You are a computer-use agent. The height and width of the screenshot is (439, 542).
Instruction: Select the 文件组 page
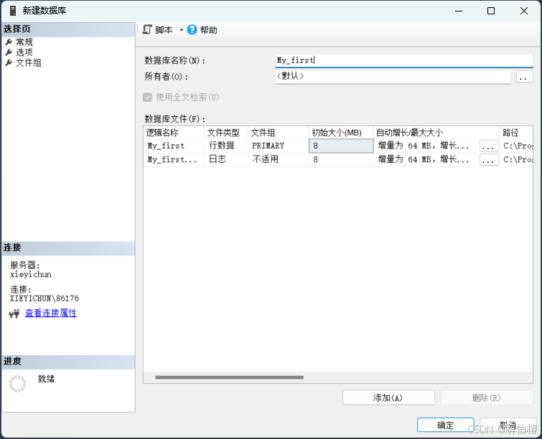[28, 62]
